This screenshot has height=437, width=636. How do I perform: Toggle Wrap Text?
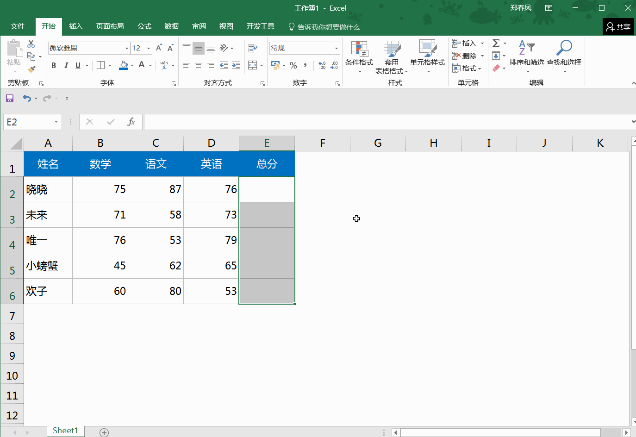coord(253,48)
